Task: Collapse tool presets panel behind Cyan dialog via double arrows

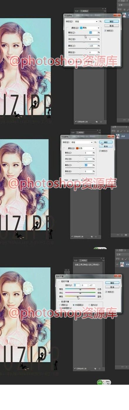Action: tap(103, 9)
